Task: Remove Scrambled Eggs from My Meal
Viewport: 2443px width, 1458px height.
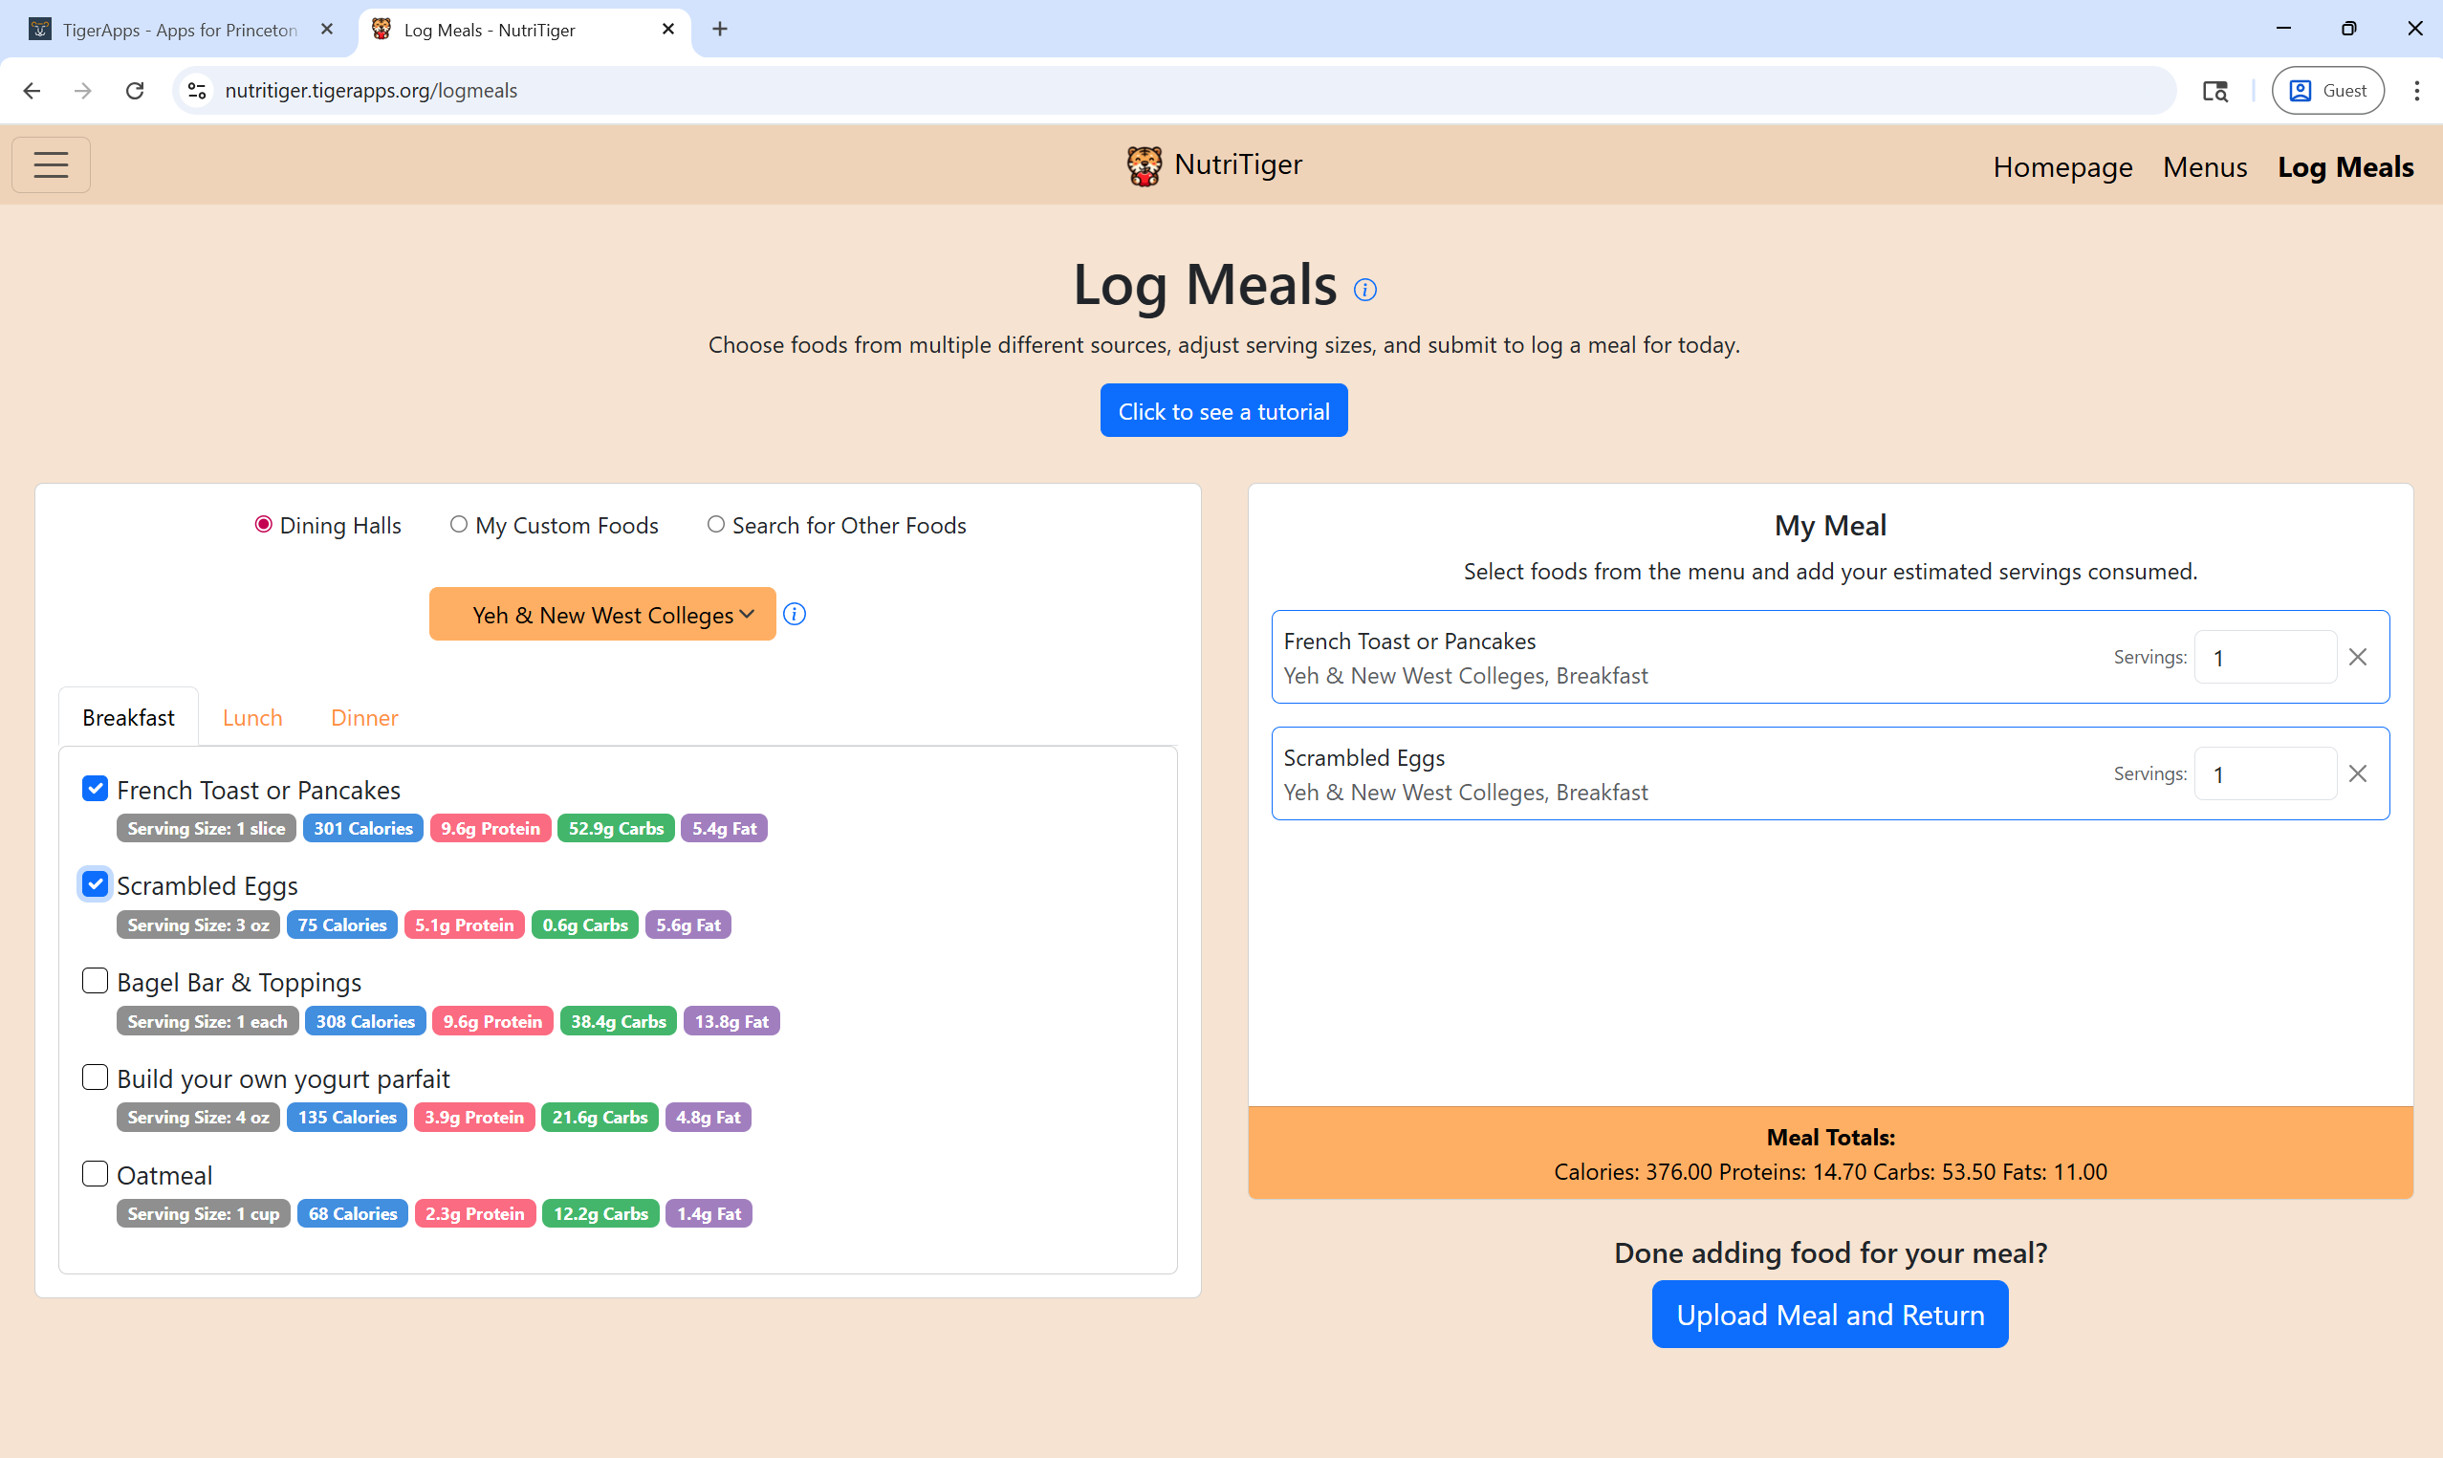Action: [x=2359, y=773]
